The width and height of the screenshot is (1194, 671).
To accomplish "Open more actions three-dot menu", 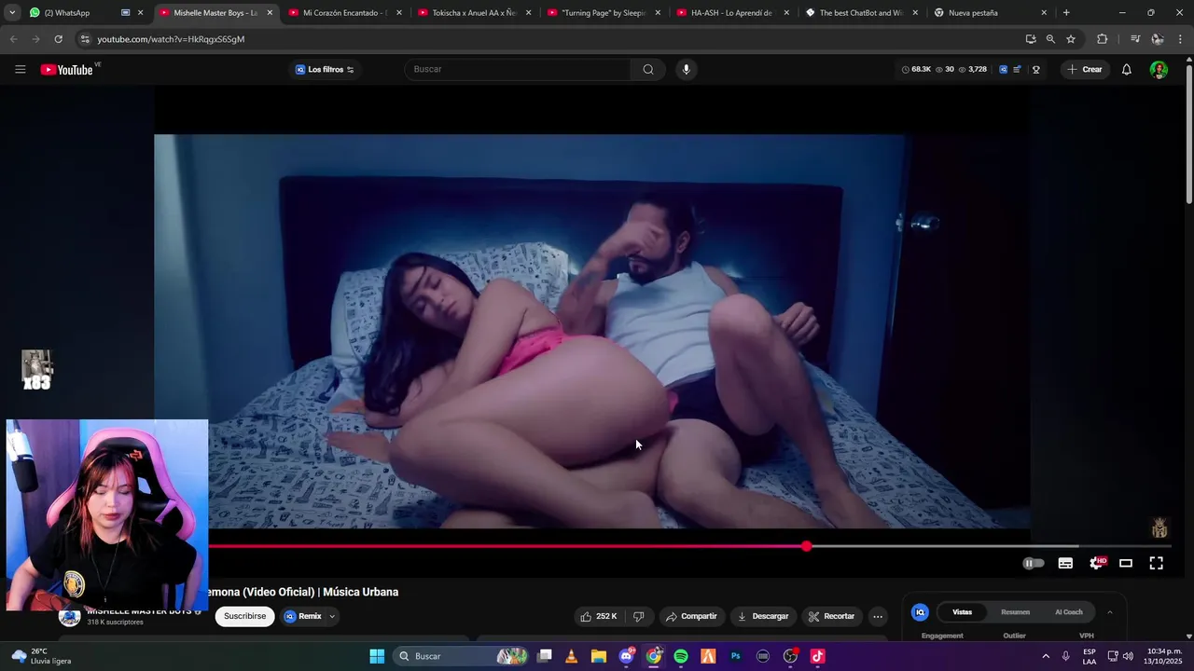I will tap(877, 616).
